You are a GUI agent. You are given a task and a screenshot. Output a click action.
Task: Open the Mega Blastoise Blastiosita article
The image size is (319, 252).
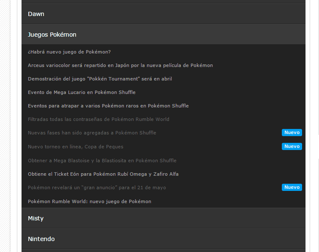tap(102, 161)
